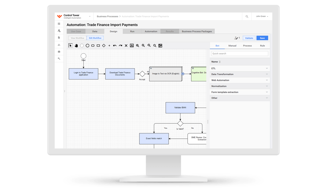
Task: Add a plain rectangle task shape
Action: coord(98,45)
